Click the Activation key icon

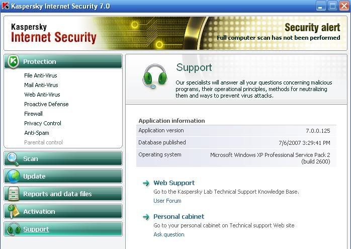13,211
